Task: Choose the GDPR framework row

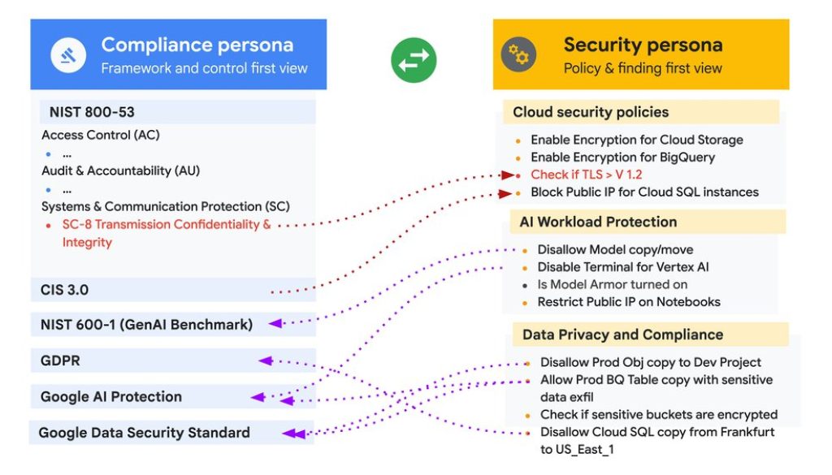Action: click(61, 360)
